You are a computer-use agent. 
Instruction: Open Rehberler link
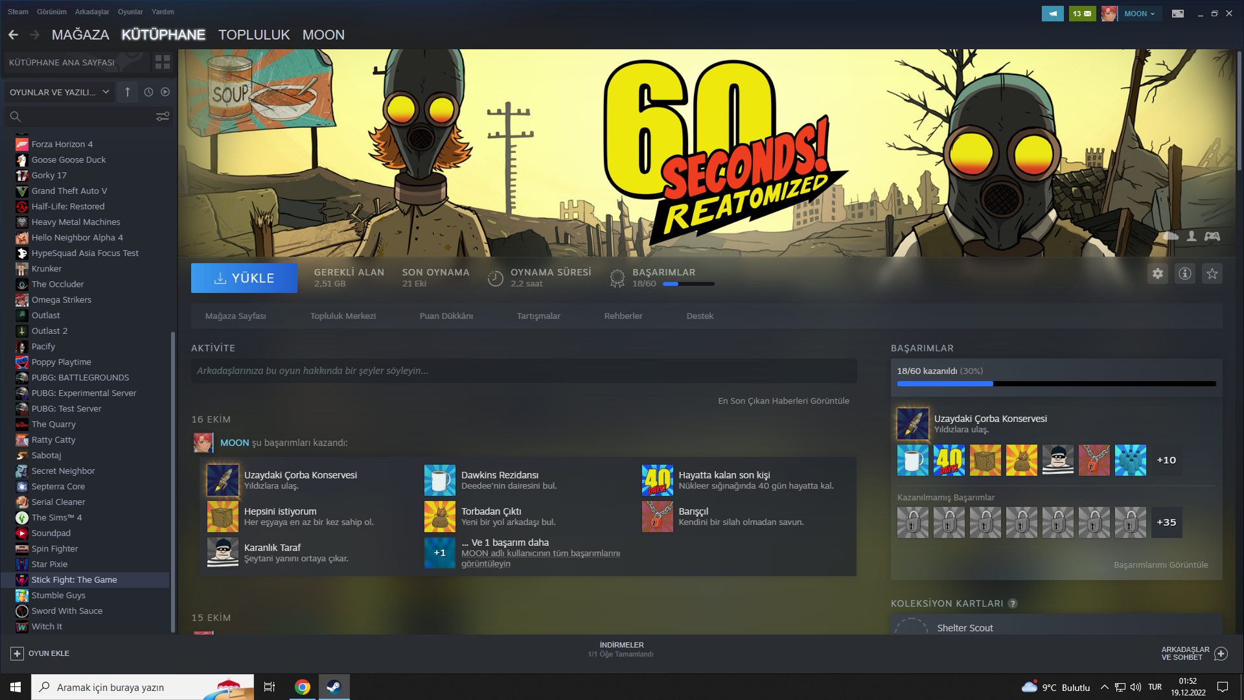pos(623,316)
